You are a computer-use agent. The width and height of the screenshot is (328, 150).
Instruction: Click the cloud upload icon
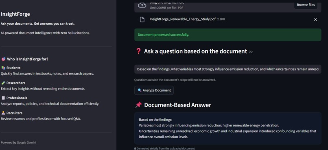[x=142, y=5]
